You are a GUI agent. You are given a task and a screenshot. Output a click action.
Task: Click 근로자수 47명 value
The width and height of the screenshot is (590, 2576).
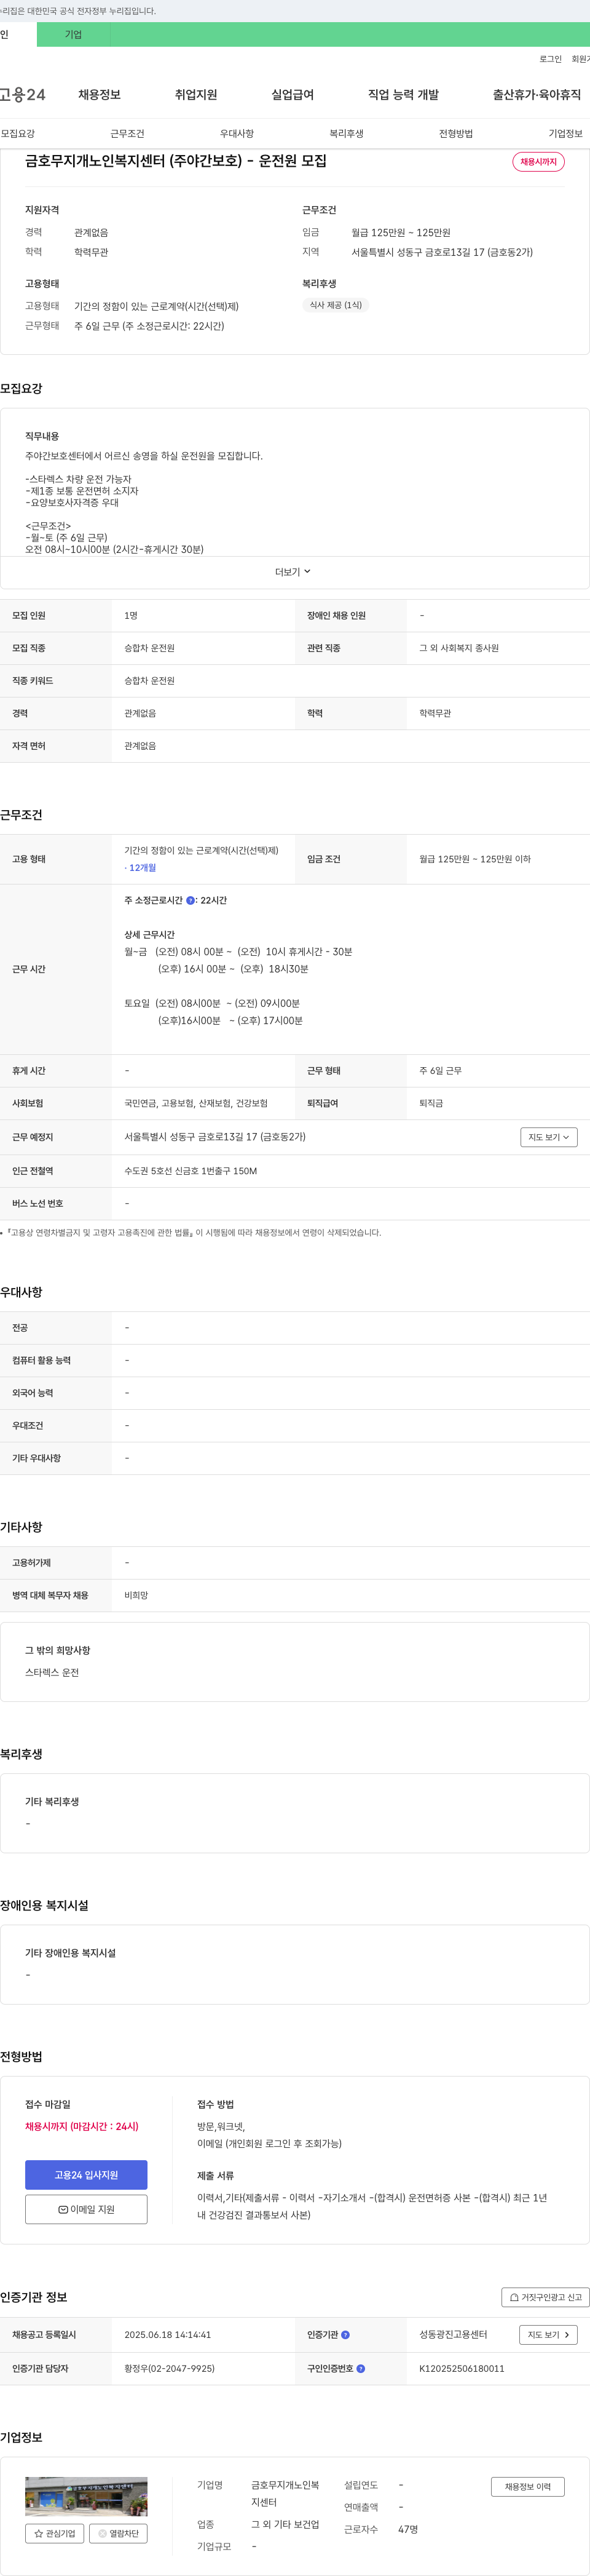click(408, 2529)
